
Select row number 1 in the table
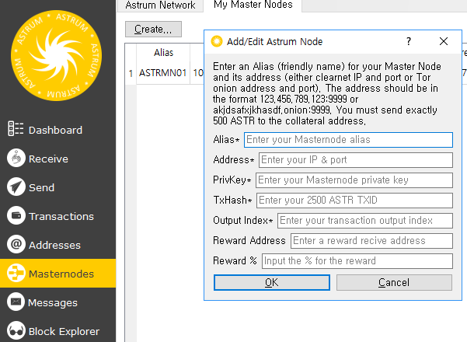(x=131, y=73)
